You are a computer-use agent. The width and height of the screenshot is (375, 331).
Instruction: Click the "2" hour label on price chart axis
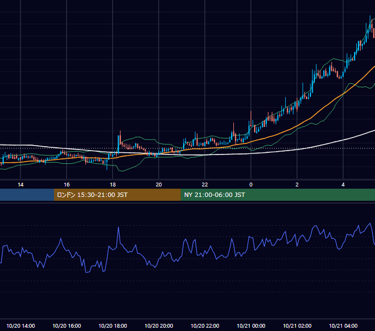coord(297,185)
